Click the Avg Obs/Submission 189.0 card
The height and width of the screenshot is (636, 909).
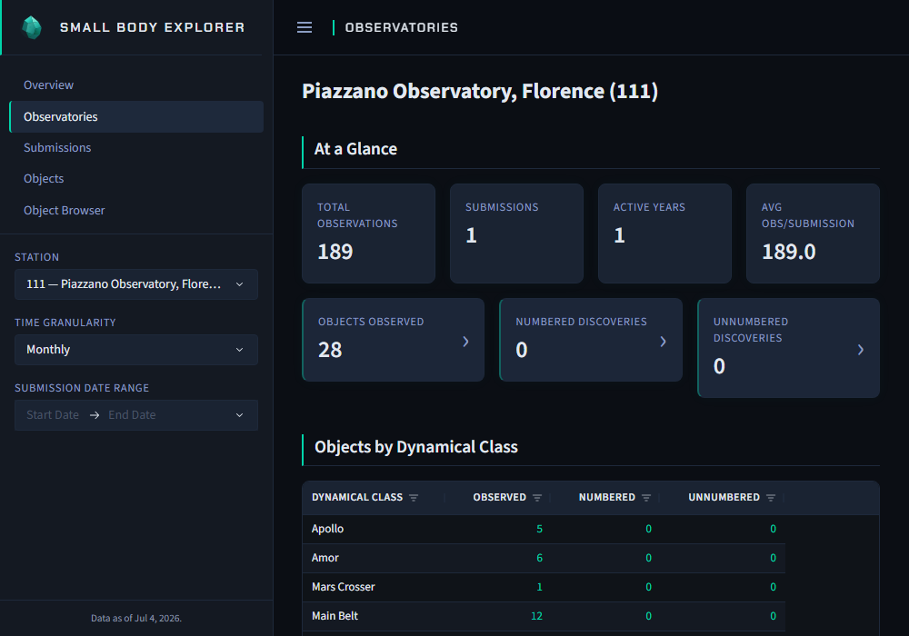[x=813, y=234]
